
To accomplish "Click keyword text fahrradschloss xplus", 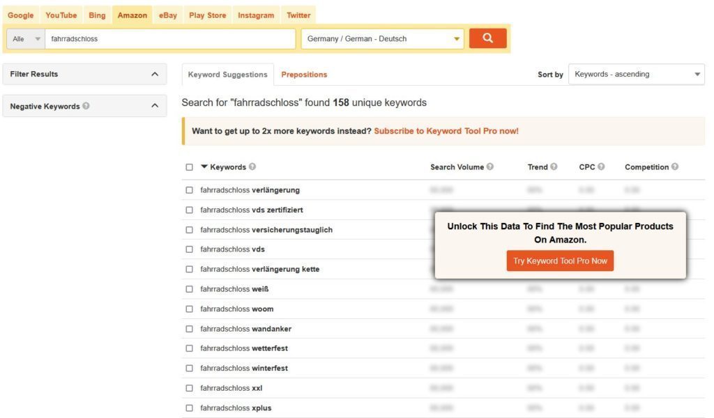I will coord(236,408).
